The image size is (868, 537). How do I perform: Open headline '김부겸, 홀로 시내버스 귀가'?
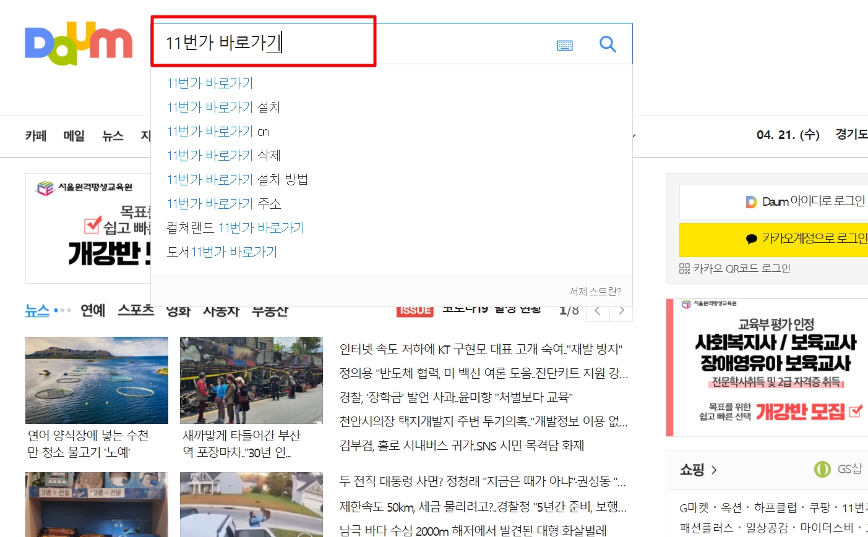(462, 446)
